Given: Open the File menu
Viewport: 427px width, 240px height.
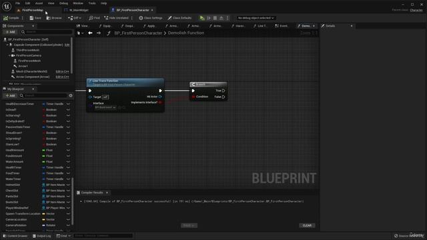Looking at the screenshot, I should [x=18, y=3].
